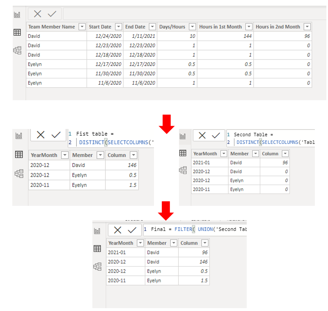Open YearMonth filter dropdown in Fist table
The width and height of the screenshot is (328, 311).
pos(65,155)
